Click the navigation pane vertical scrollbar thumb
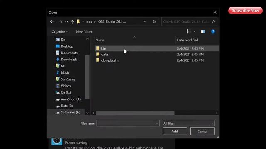This screenshot has height=149, width=266. [87, 77]
